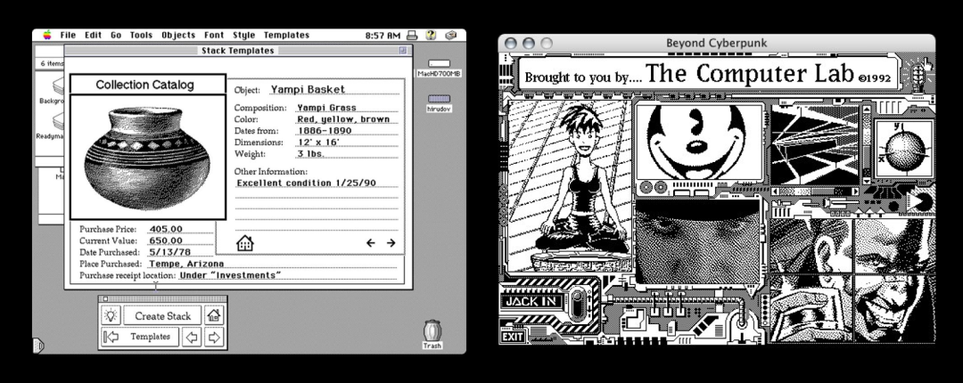The image size is (963, 383).
Task: Click the home icon on the catalog card
Action: (245, 243)
